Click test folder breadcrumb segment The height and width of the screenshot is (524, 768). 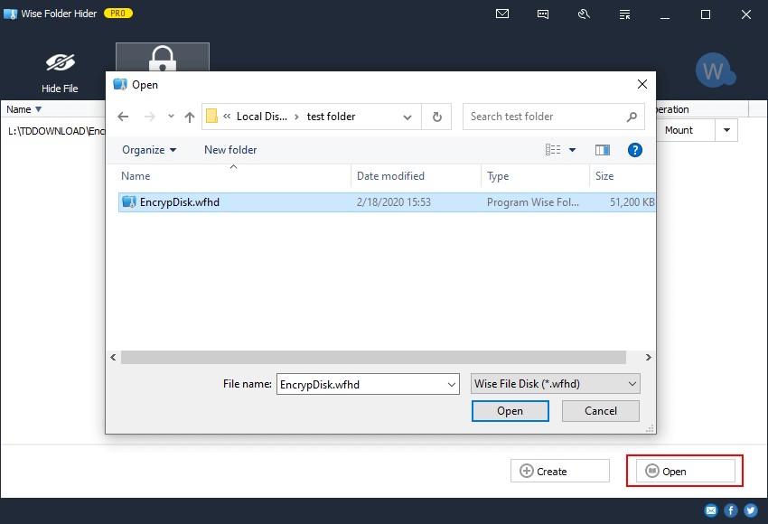pos(331,116)
